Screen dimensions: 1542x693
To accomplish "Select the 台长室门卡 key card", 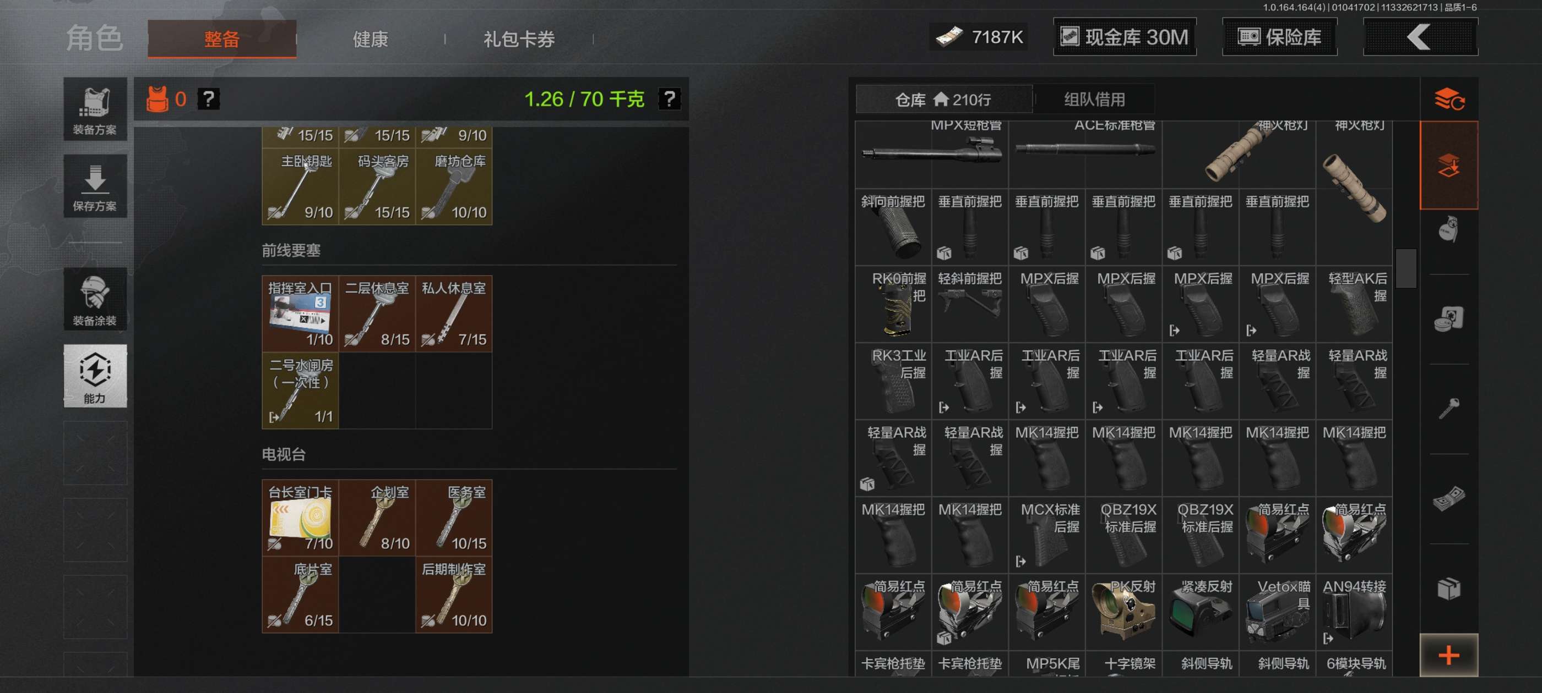I will (x=300, y=518).
